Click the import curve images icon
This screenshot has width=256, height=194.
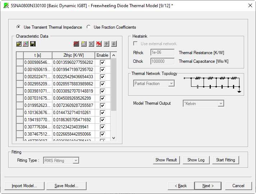[x=25, y=44]
